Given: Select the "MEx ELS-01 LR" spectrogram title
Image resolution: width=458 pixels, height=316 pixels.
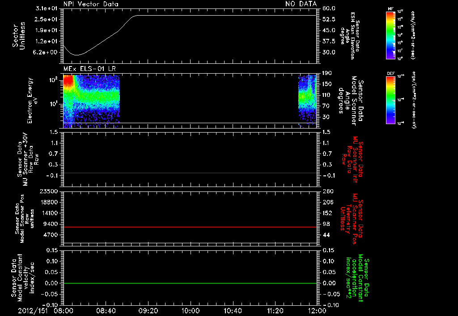Looking at the screenshot, I should [89, 69].
